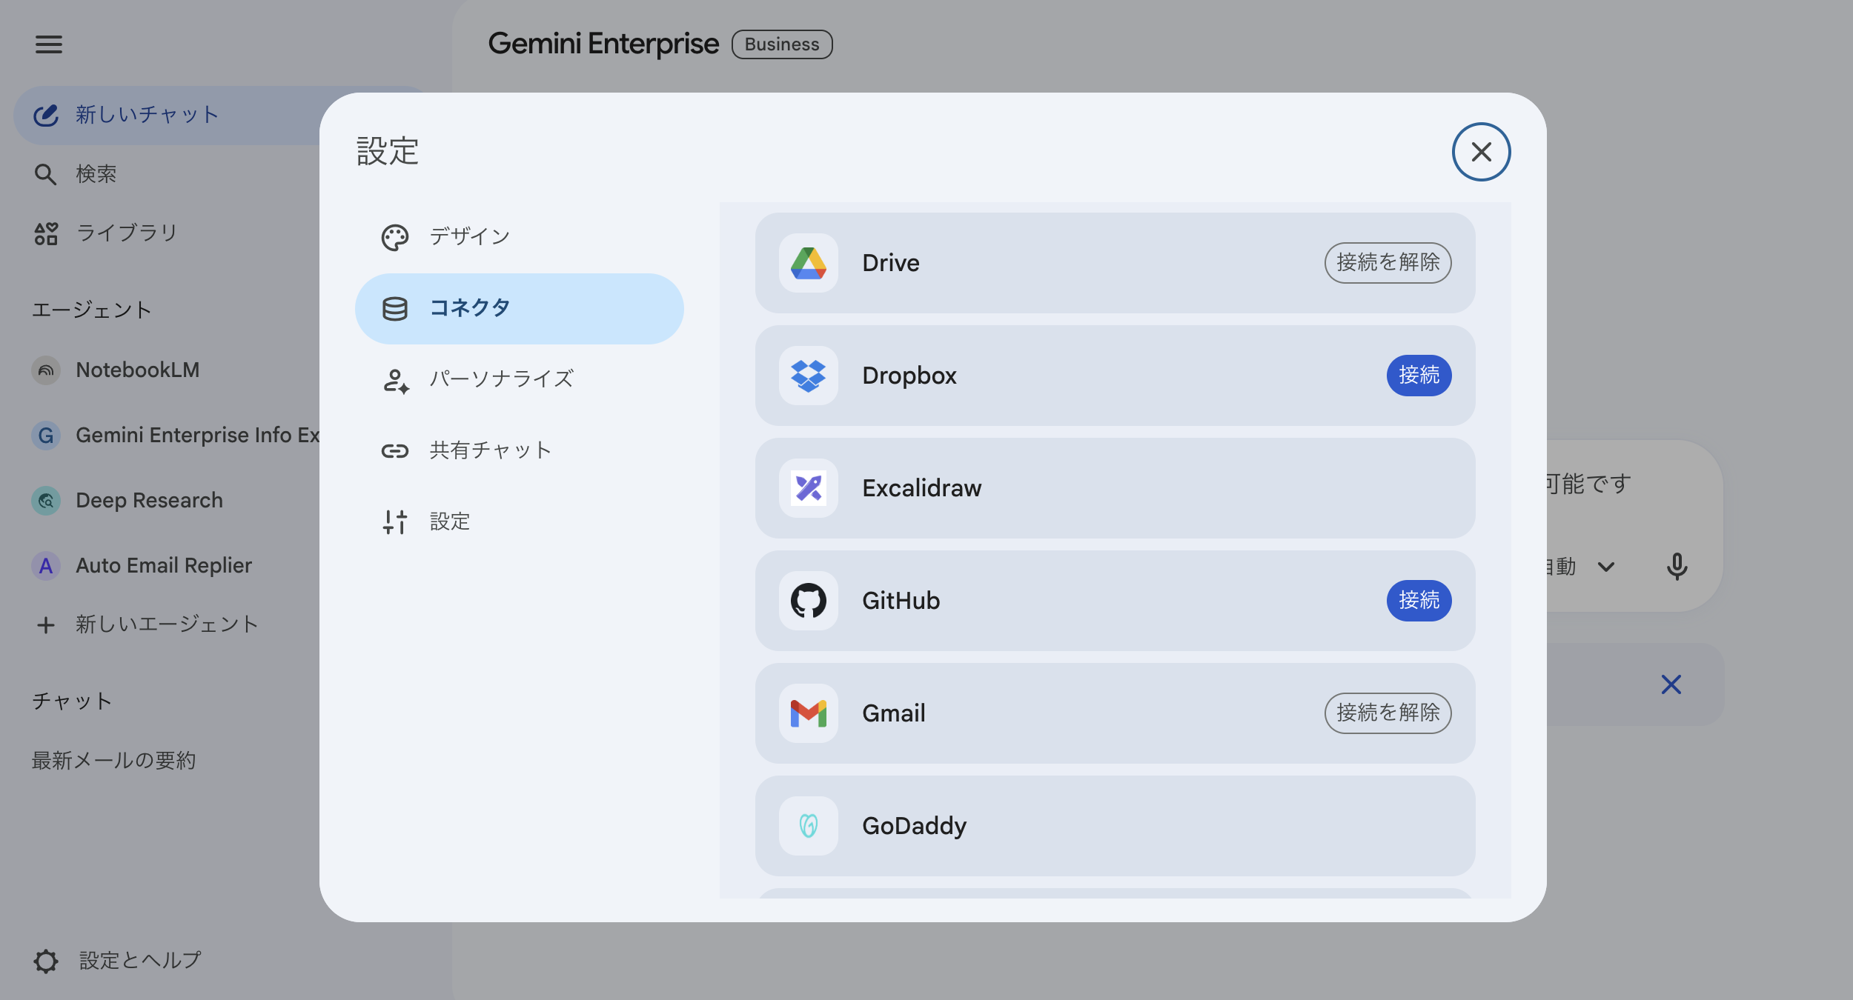Viewport: 1853px width, 1000px height.
Task: Open the hamburger main menu
Action: click(x=49, y=44)
